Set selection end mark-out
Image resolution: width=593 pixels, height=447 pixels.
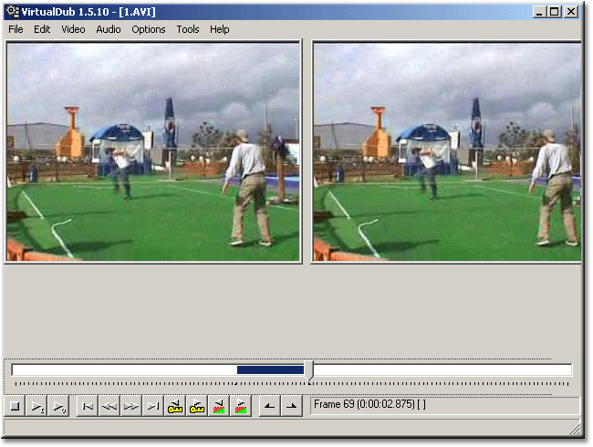[x=292, y=406]
